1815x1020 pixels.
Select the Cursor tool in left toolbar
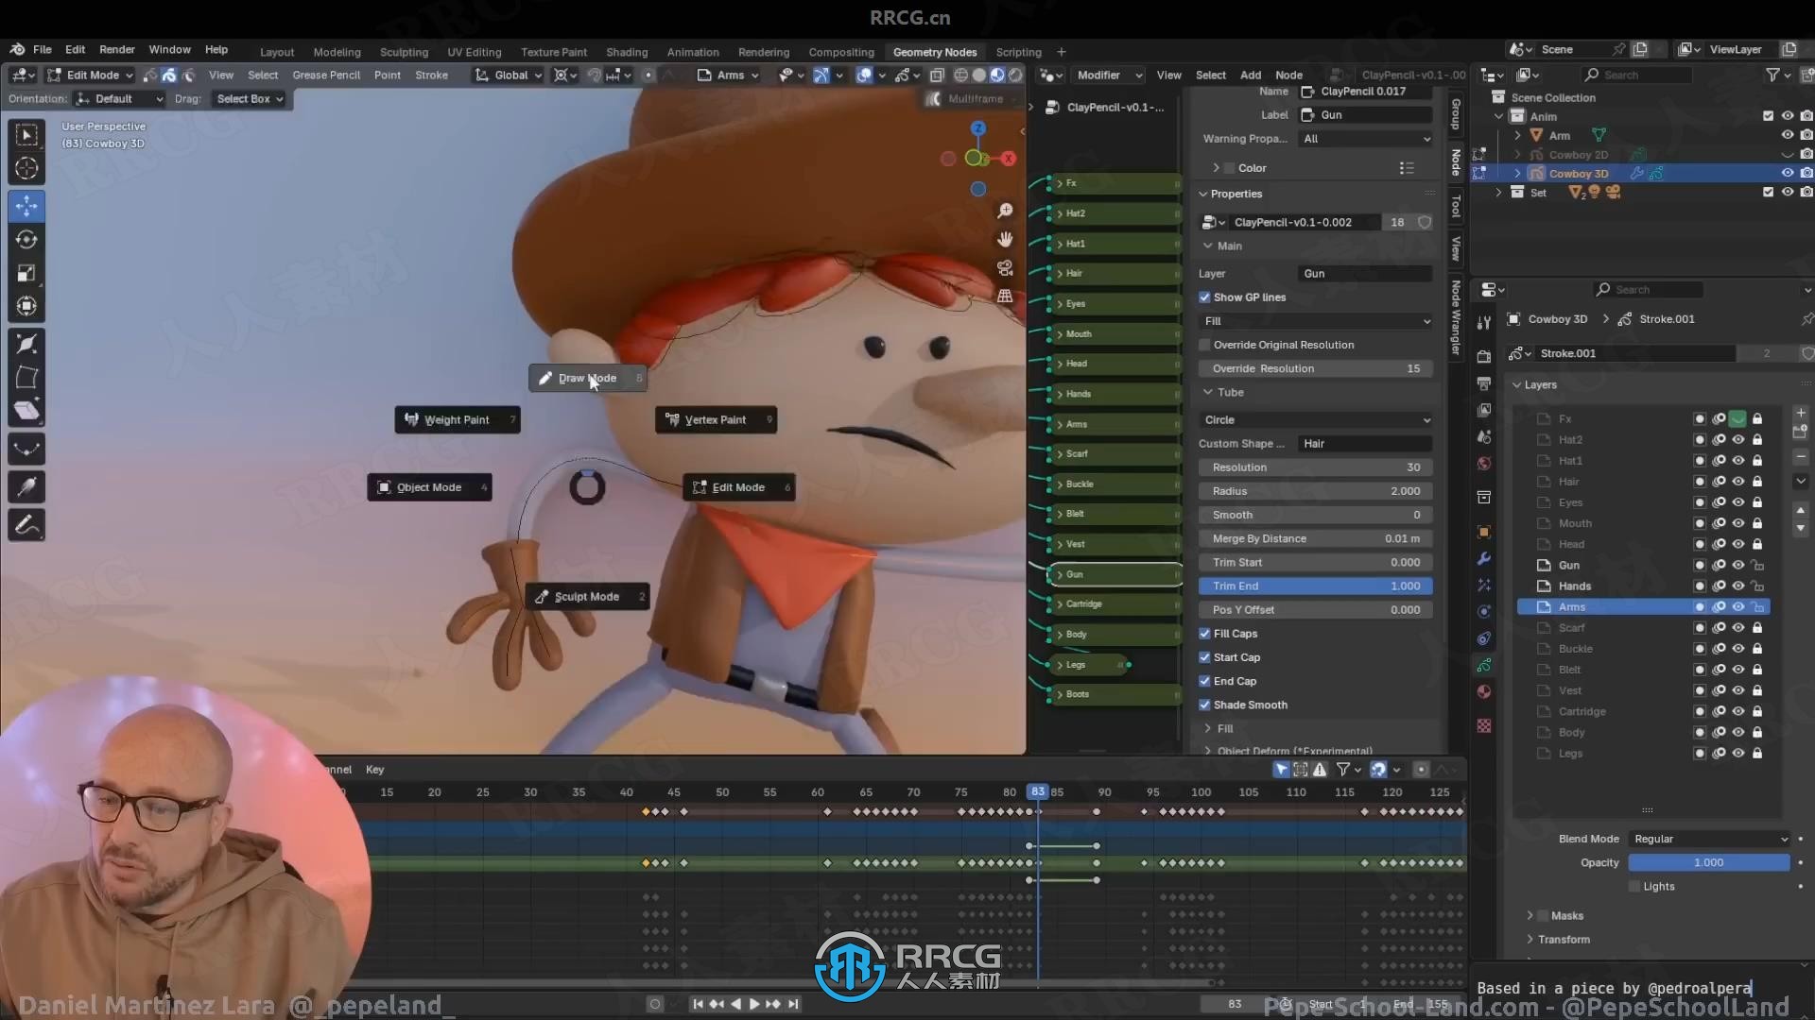[x=26, y=169]
